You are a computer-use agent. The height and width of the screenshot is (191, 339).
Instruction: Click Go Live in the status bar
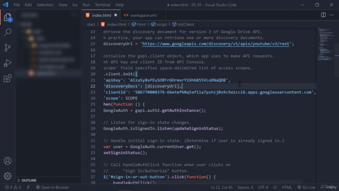click(x=306, y=187)
